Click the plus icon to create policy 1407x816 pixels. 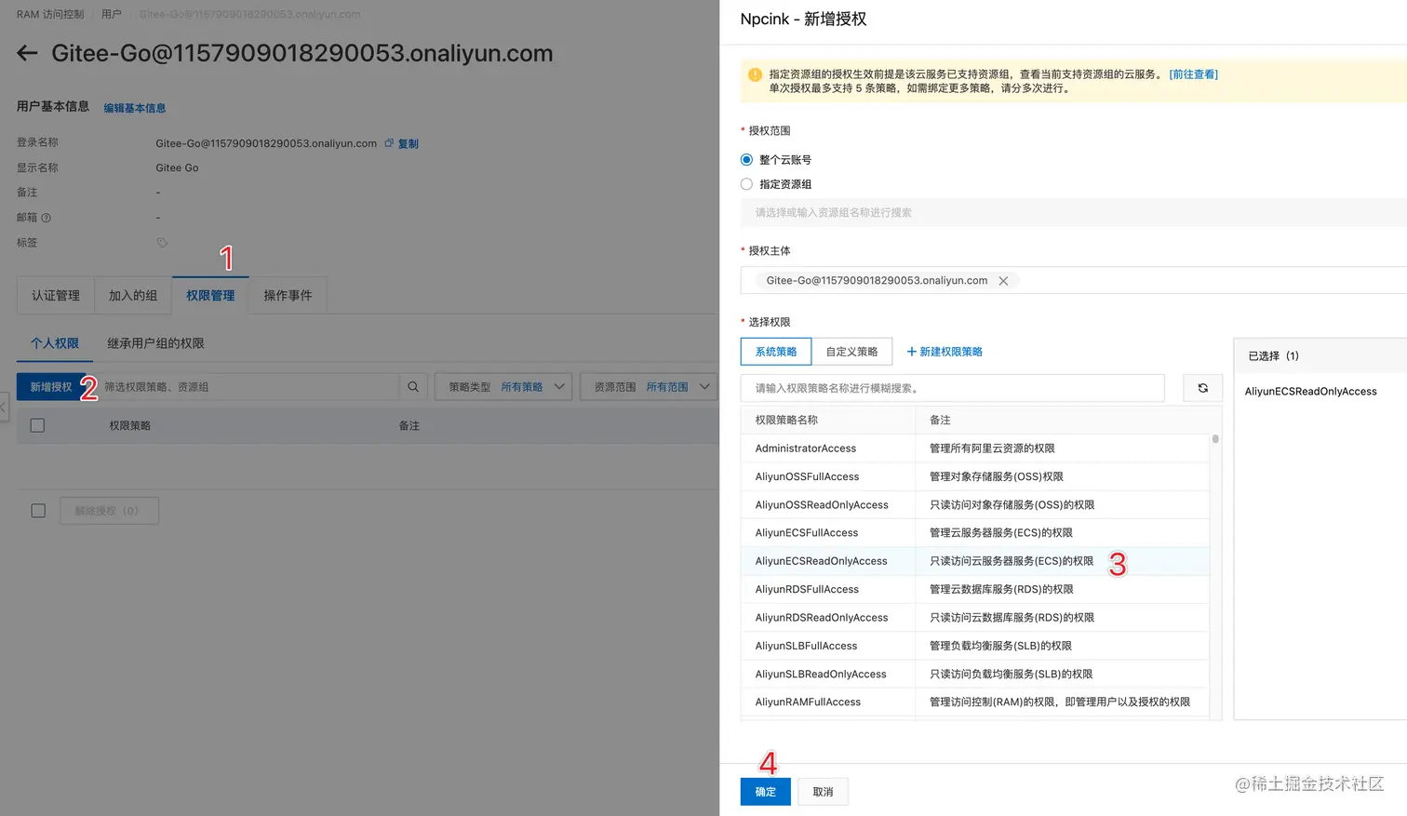pos(912,352)
